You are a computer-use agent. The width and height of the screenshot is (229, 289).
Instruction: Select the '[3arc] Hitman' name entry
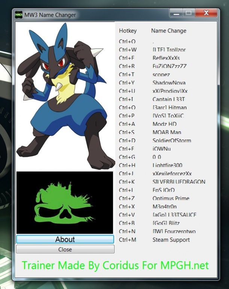[x=170, y=108]
